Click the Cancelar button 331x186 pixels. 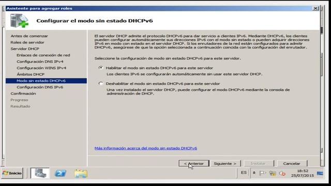coord(292,163)
